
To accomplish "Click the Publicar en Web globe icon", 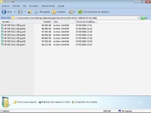I will point(40,102).
